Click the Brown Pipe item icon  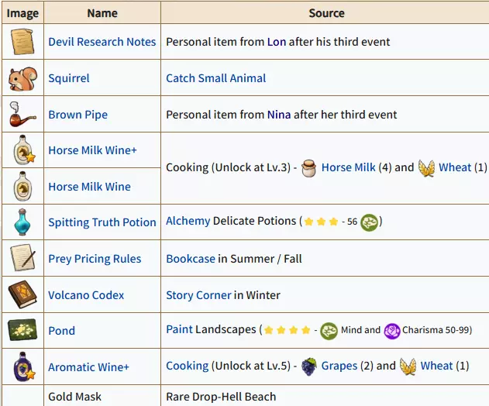point(22,115)
